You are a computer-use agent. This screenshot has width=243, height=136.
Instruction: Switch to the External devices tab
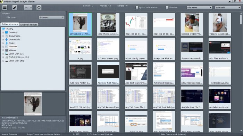(x=29, y=25)
